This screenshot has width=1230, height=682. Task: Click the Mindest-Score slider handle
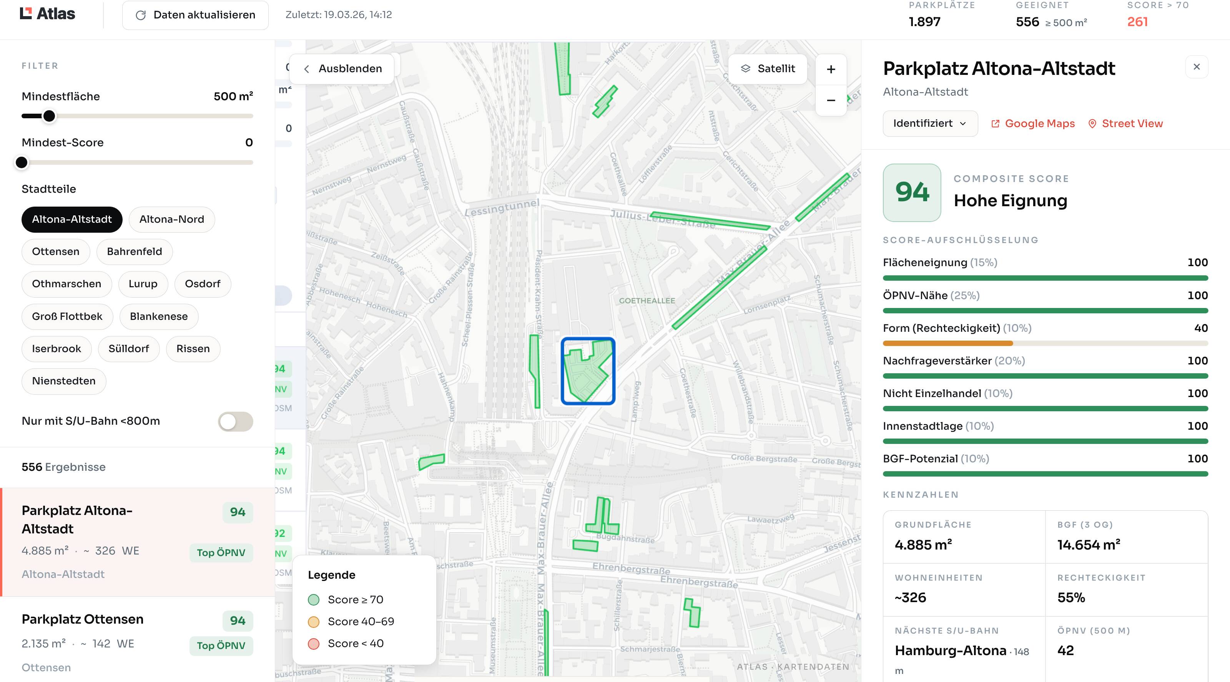tap(22, 163)
